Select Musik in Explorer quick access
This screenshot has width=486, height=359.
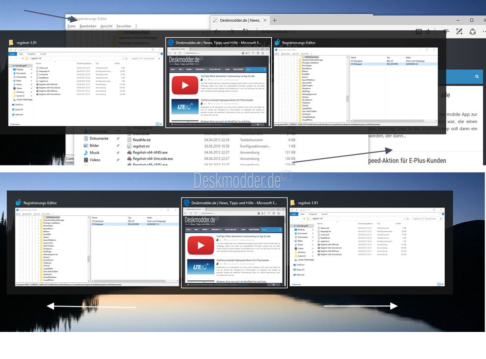pyautogui.click(x=95, y=153)
